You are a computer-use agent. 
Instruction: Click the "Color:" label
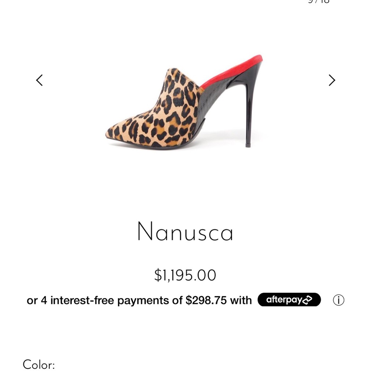coord(39,364)
